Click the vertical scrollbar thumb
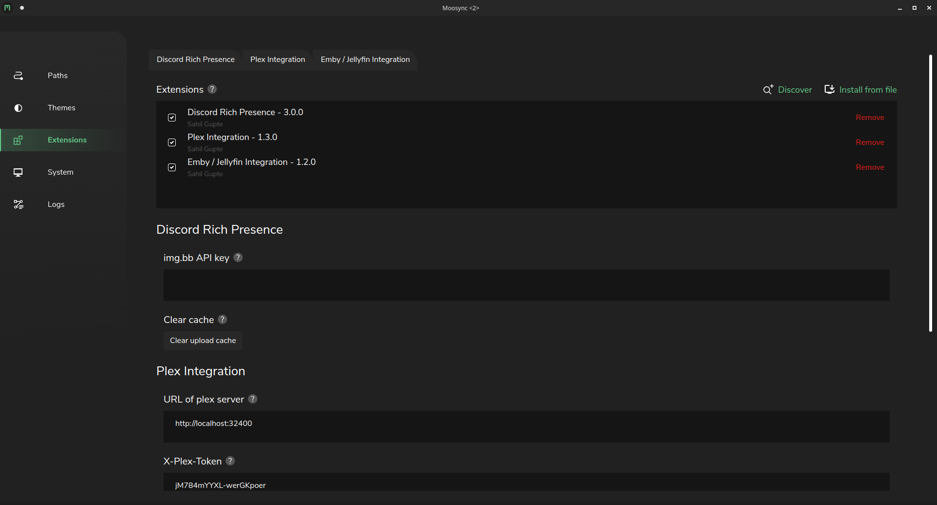Screen dimensions: 937x505 pyautogui.click(x=930, y=193)
